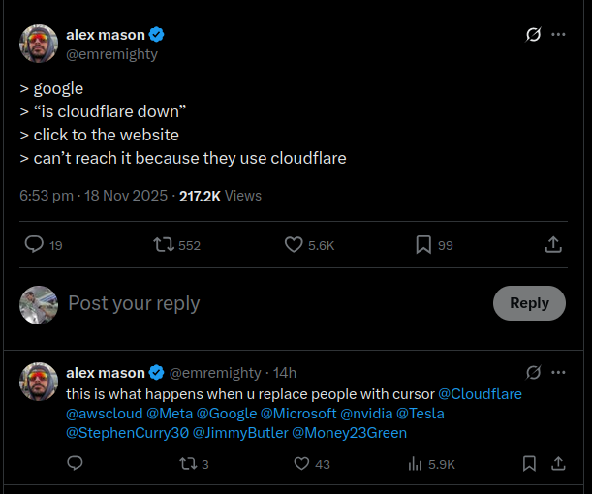Like the reply post with 43 likes

[x=301, y=464]
